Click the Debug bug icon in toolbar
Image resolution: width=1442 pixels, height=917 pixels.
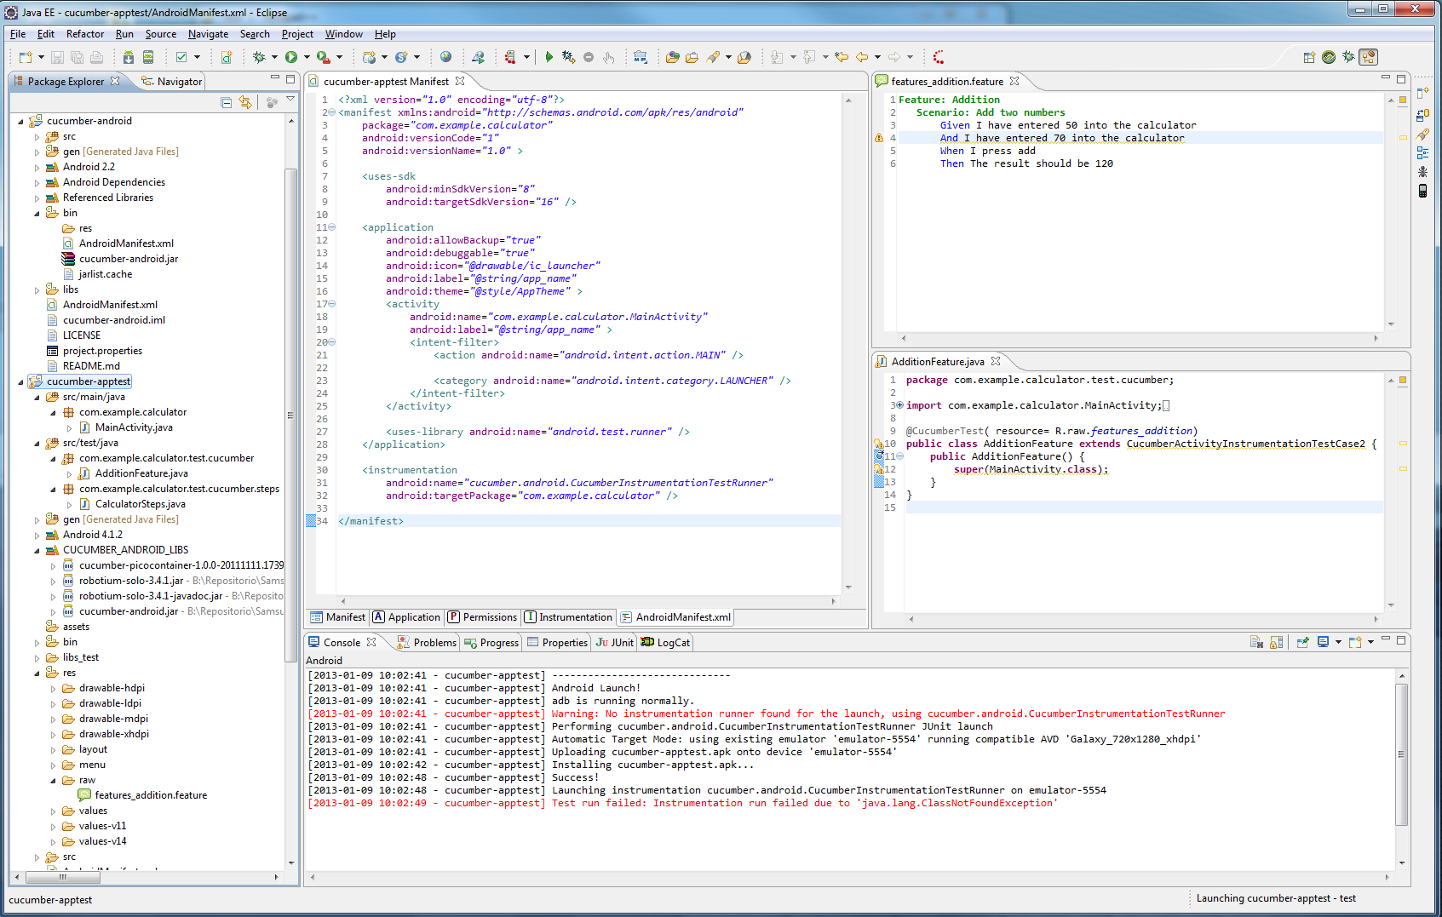259,57
